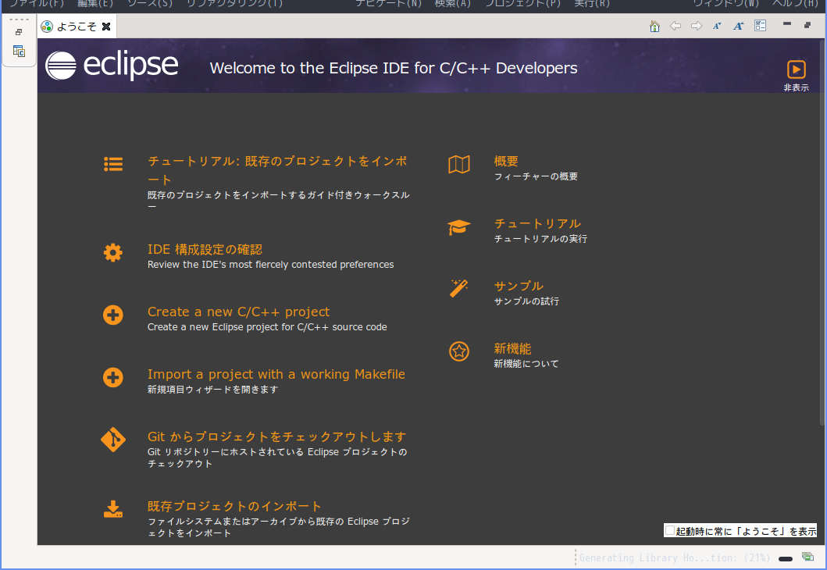This screenshot has width=827, height=570.
Task: Open the 実行(R) menu
Action: tap(592, 4)
